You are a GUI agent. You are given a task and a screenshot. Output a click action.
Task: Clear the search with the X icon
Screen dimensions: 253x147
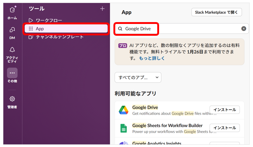point(244,29)
